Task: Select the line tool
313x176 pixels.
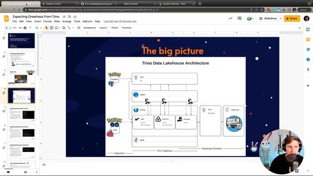Action: pos(69,28)
